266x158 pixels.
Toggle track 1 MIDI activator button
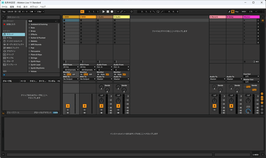coord(68,106)
